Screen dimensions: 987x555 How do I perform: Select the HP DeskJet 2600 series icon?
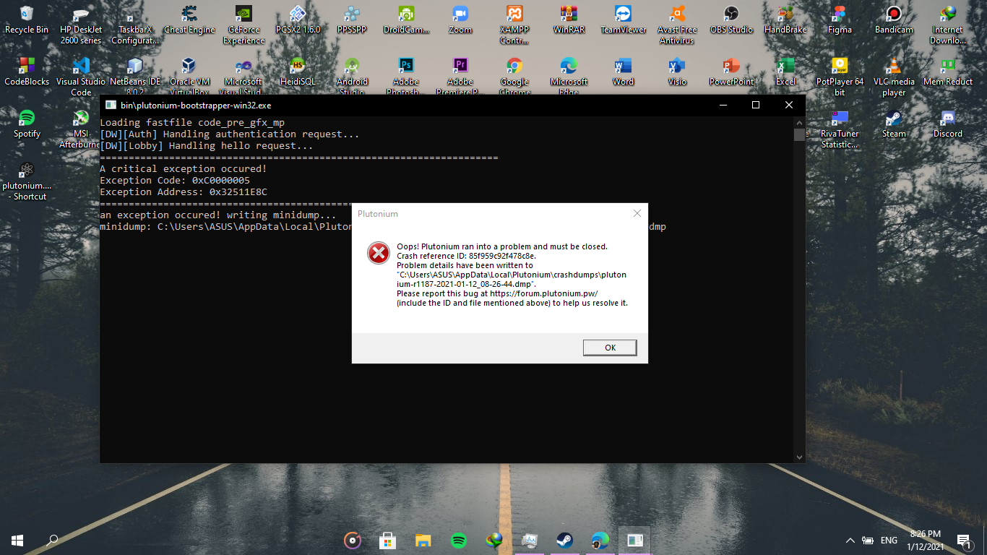[81, 25]
